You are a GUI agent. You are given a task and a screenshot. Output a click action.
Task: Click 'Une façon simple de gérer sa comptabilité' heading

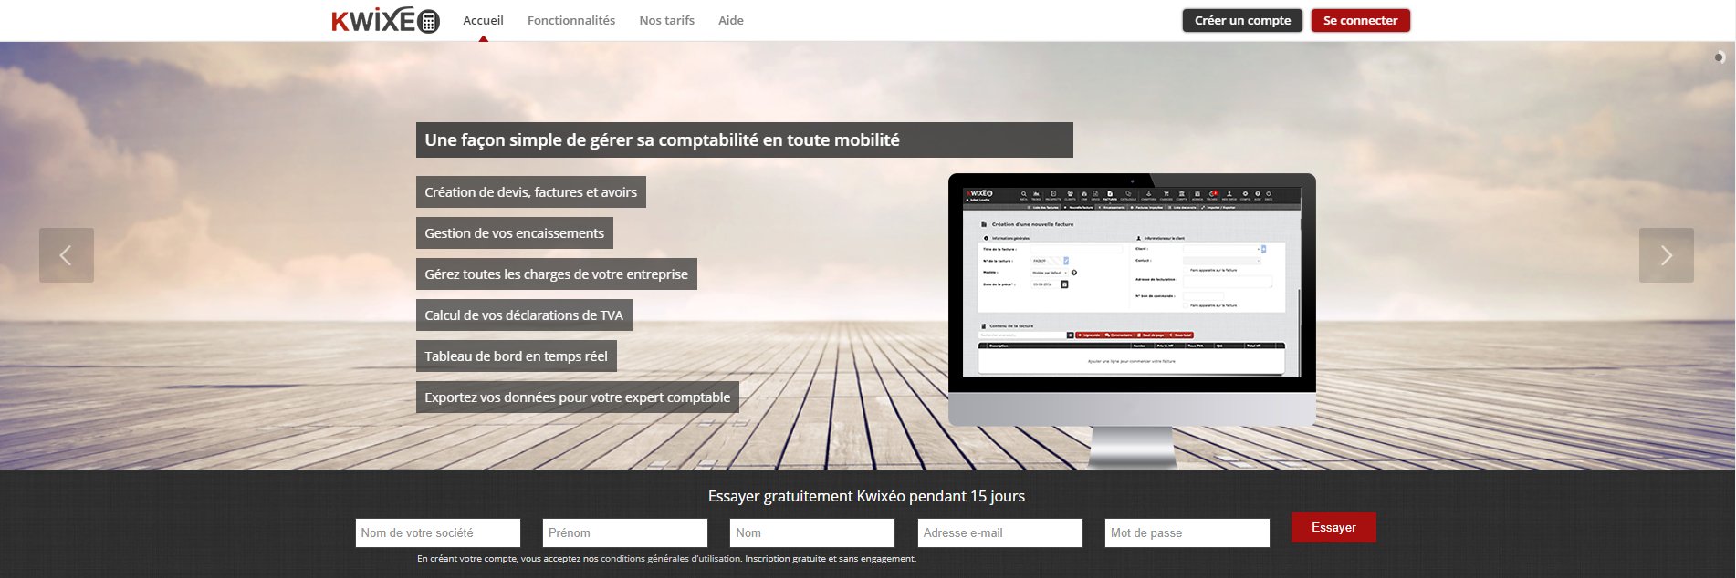click(744, 140)
